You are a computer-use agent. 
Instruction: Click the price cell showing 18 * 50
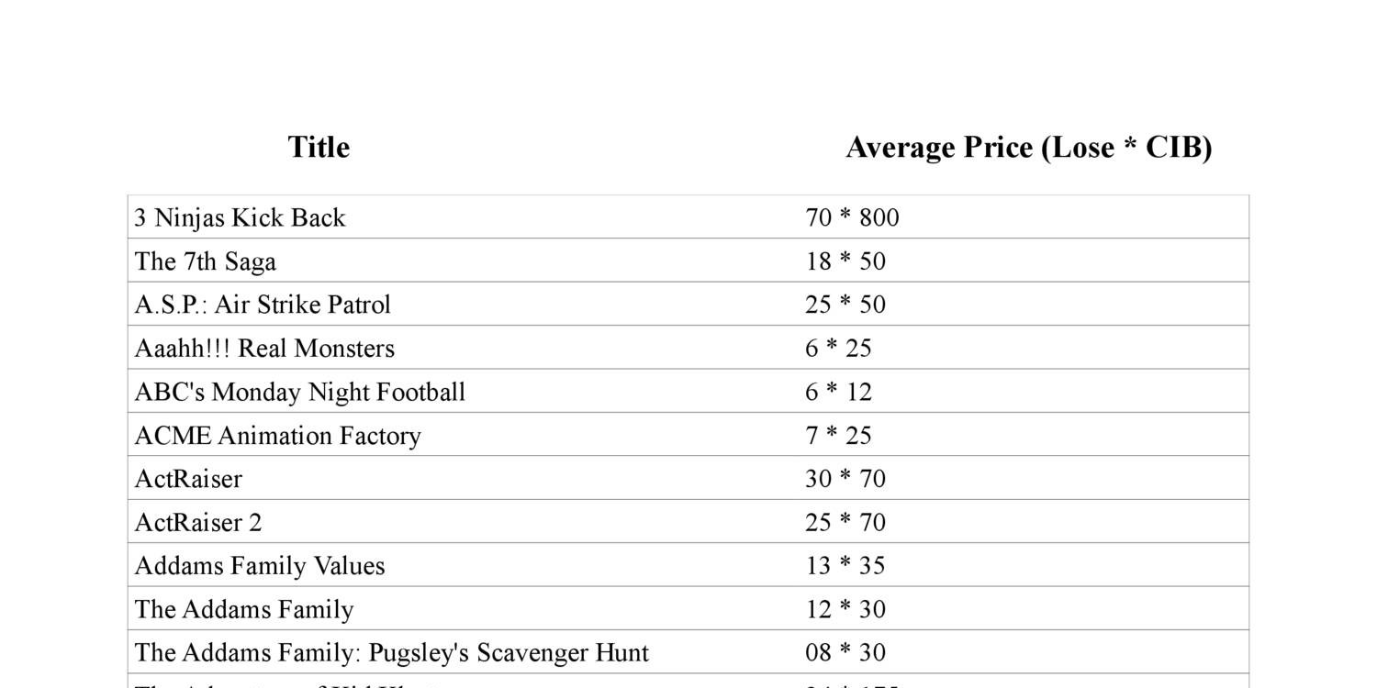pos(845,261)
